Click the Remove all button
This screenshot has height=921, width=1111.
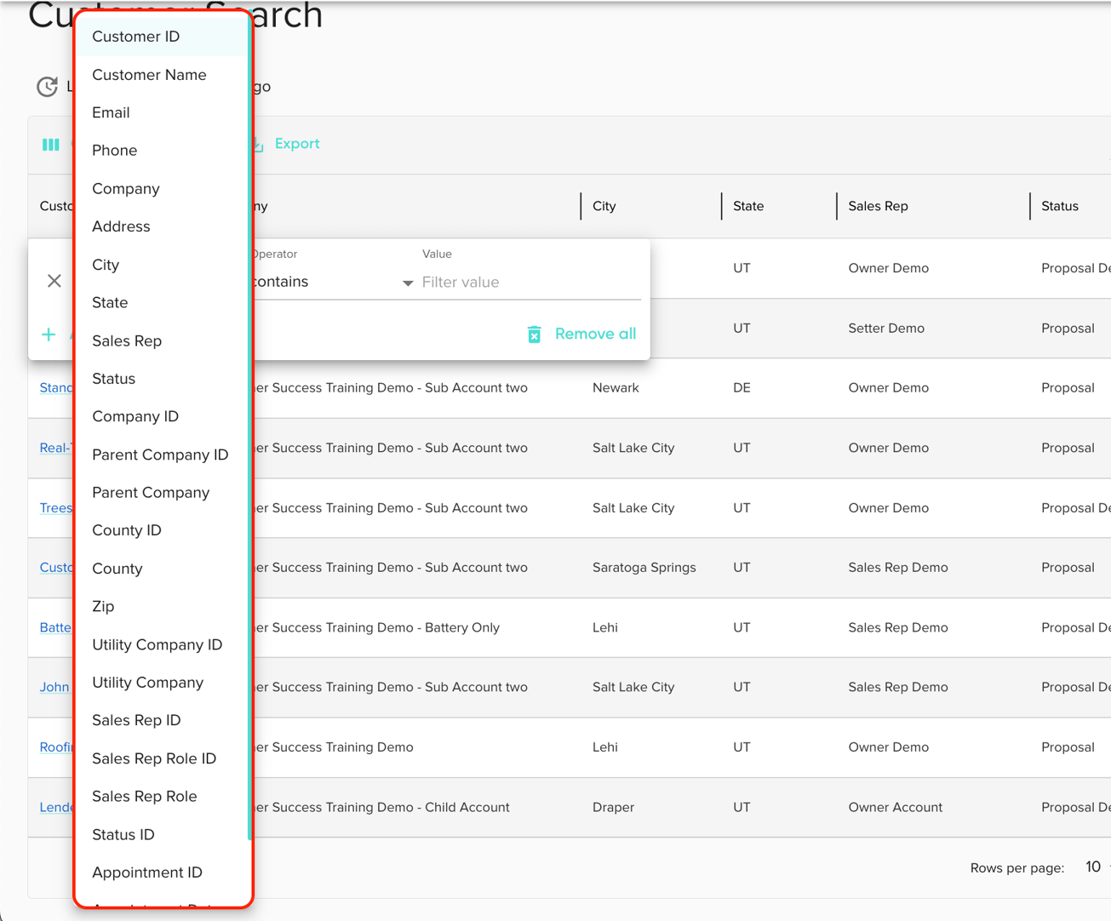tap(582, 334)
